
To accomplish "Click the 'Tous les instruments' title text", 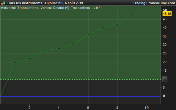I will (25, 3).
